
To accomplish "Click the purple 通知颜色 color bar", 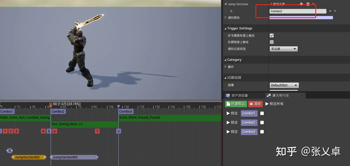I will (301, 17).
